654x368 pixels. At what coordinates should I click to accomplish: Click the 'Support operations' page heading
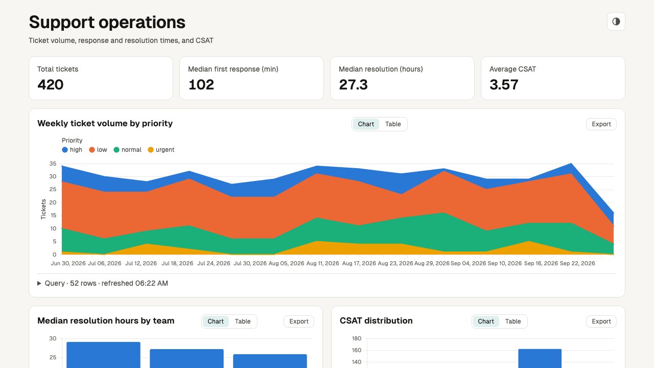tap(107, 22)
